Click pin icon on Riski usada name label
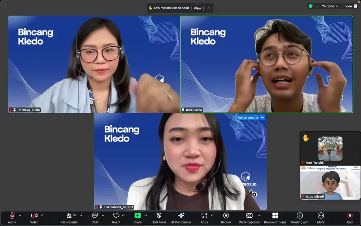Screen dimensions: 361x226 [183, 110]
